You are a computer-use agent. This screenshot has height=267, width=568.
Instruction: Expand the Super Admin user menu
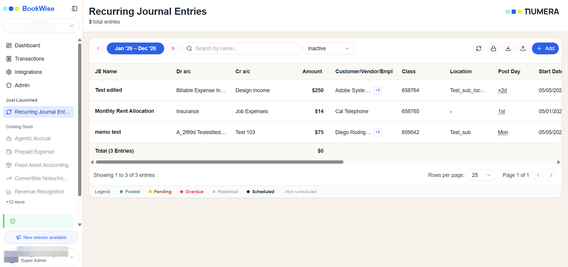pos(41,257)
